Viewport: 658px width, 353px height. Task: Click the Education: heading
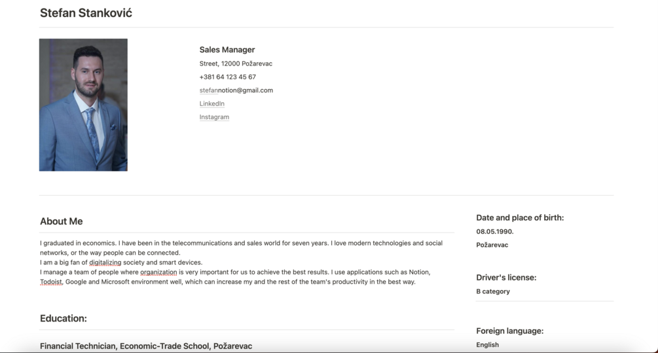(x=64, y=318)
